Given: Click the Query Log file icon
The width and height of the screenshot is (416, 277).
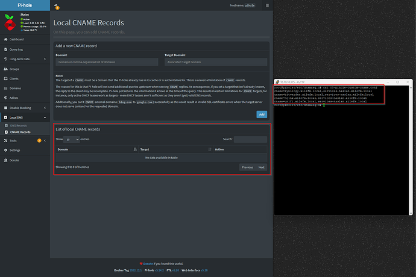Looking at the screenshot, I should pyautogui.click(x=5, y=49).
